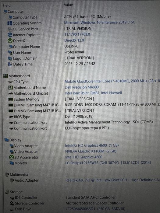Click the OS Service Pack icon
The width and height of the screenshot is (160, 213).
tap(10, 29)
